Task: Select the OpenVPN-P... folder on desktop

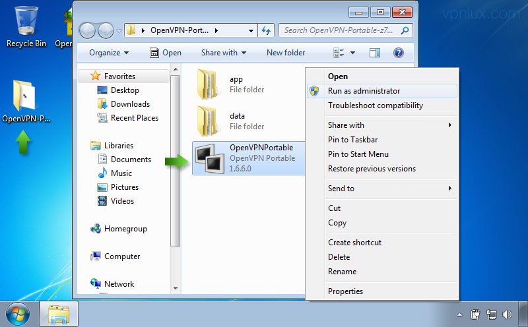Action: (x=25, y=101)
